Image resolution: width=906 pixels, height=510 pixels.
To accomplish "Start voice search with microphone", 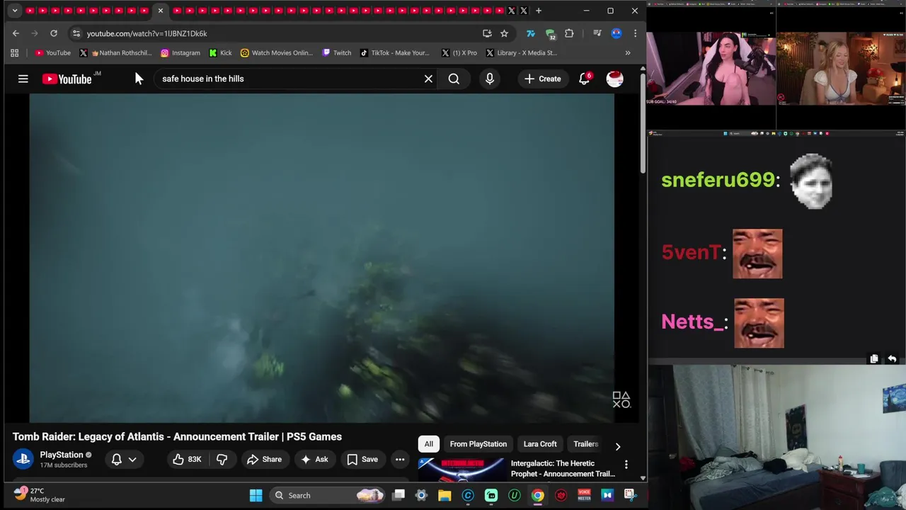I will (490, 79).
